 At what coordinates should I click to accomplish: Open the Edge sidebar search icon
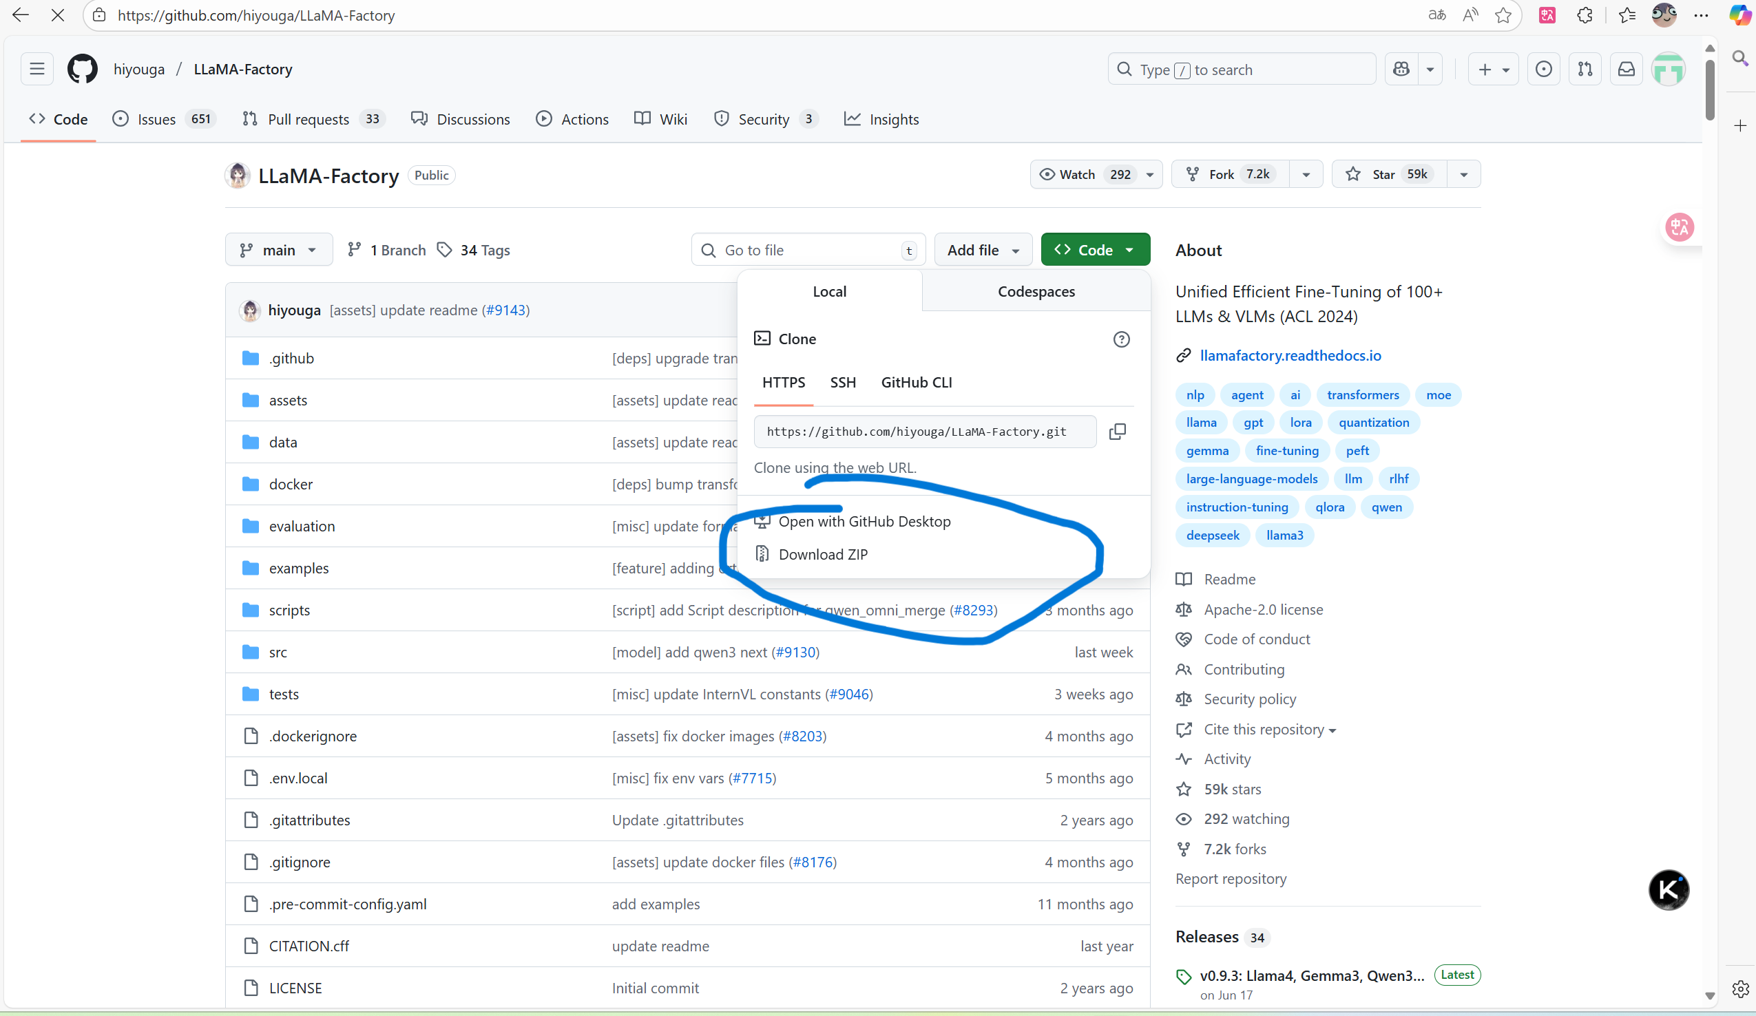[x=1740, y=58]
